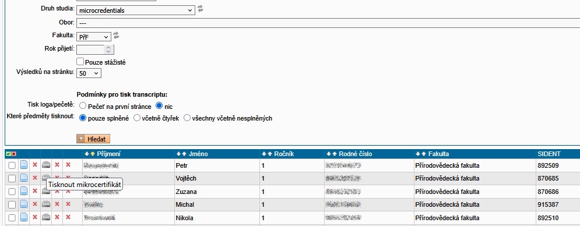Choose všechny včetně nesplněných radio option
The height and width of the screenshot is (226, 580).
(x=187, y=118)
